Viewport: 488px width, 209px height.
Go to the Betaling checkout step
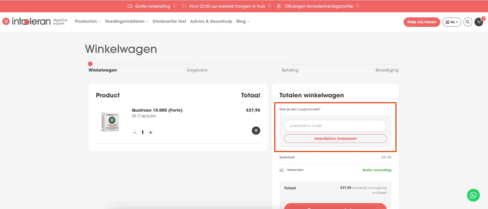coord(290,70)
